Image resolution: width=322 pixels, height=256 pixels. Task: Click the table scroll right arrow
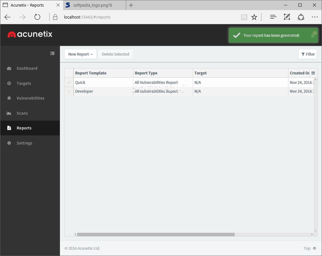(312, 234)
